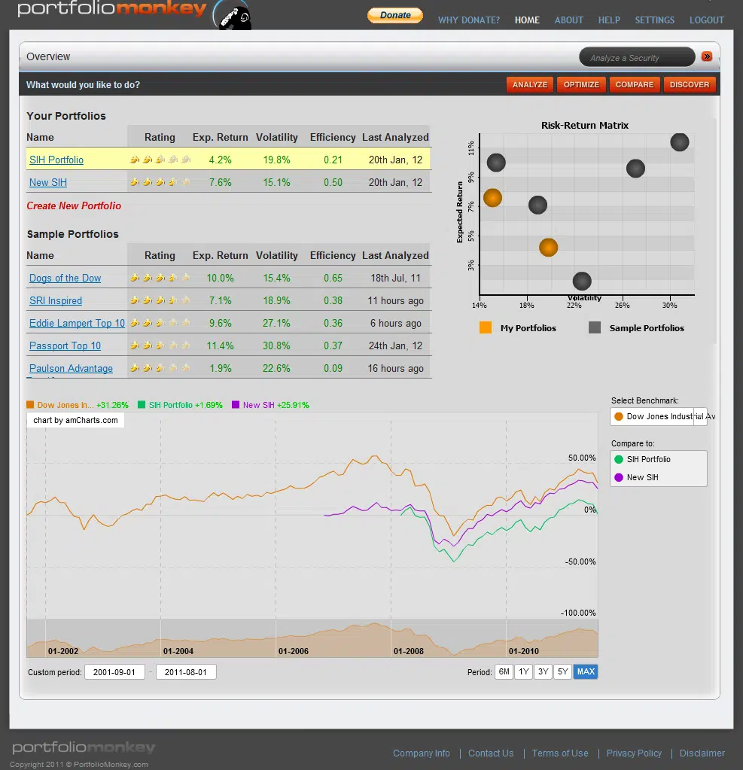Image resolution: width=743 pixels, height=770 pixels.
Task: Click the orange My Portfolios legend swatch
Action: [x=485, y=328]
